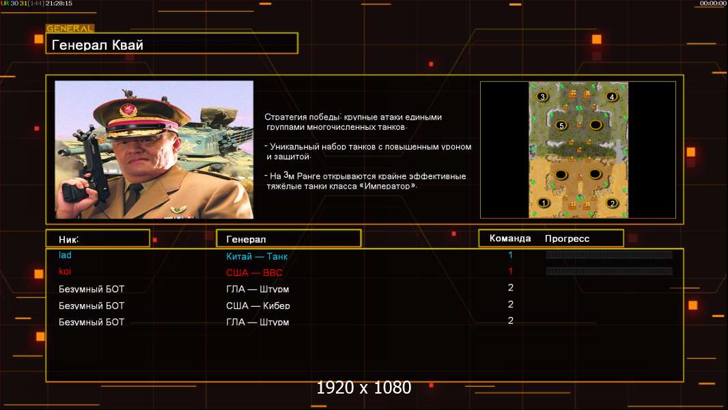
Task: Select start position 2 on the minimap
Action: click(613, 203)
